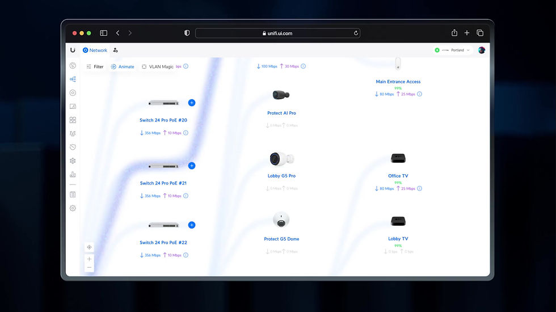Open the admin users icon beside Network
Viewport: 556px width, 312px height.
click(x=116, y=50)
